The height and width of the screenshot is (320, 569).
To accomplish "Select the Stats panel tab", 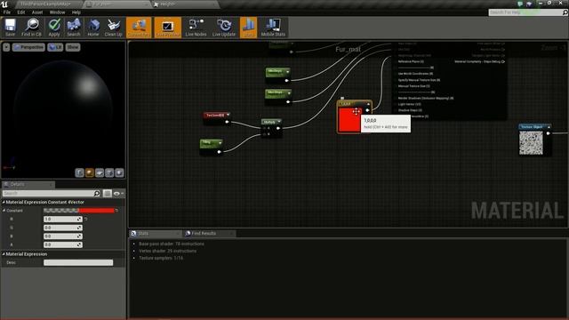I will pyautogui.click(x=156, y=233).
